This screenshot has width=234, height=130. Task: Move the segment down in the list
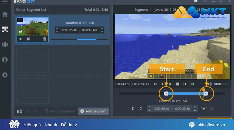point(35,111)
